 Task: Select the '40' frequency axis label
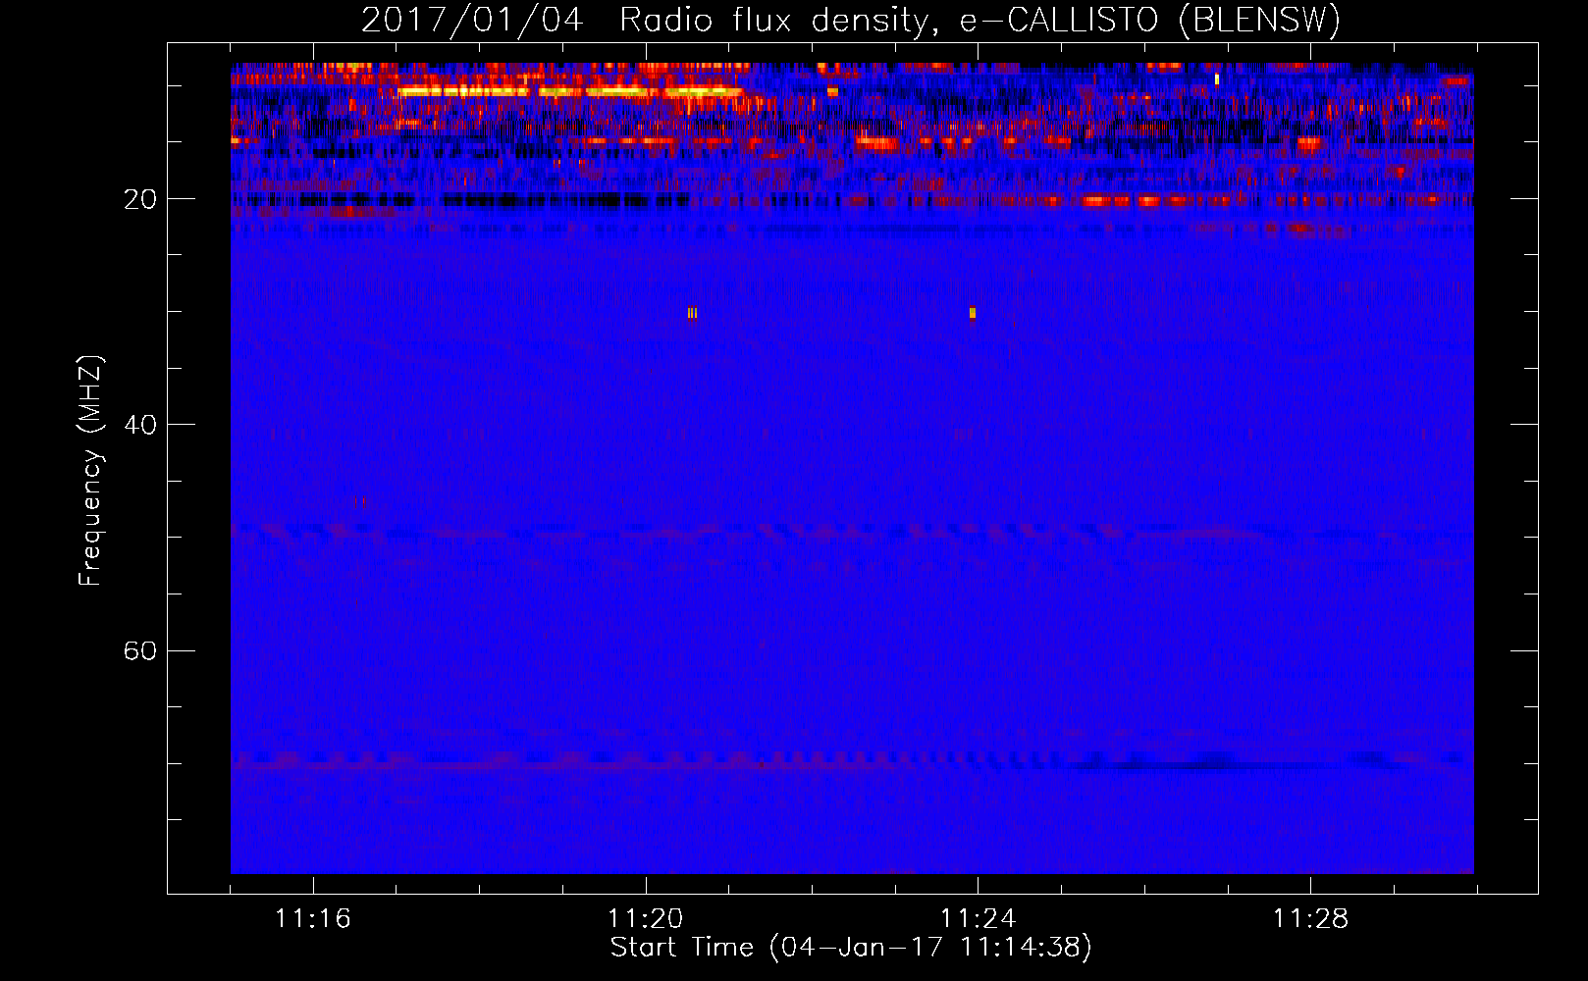tap(140, 425)
